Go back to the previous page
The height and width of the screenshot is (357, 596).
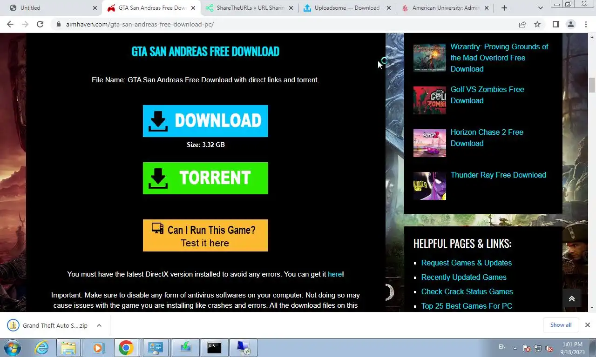point(10,24)
